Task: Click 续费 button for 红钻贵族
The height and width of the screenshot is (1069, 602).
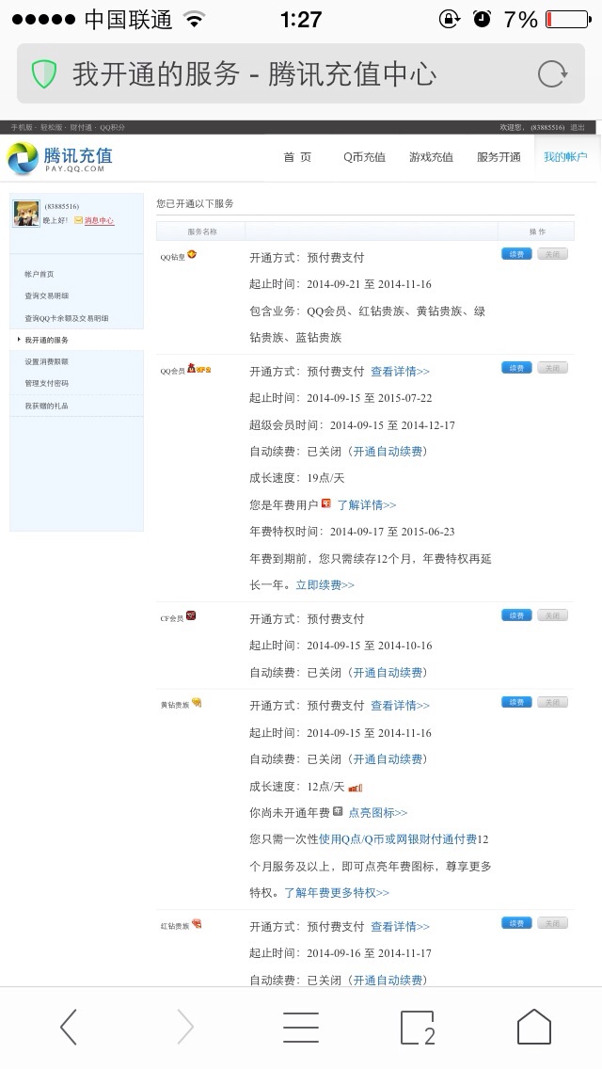Action: [x=516, y=922]
